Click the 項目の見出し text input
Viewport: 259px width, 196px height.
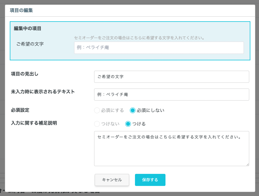pos(172,77)
